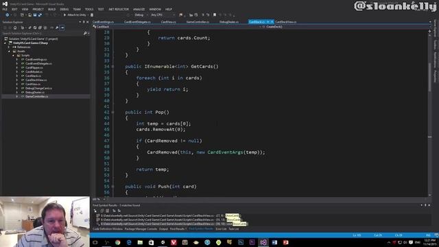The height and width of the screenshot is (247, 439).
Task: Switch to the CardStackView.cs tab
Action: point(285,22)
